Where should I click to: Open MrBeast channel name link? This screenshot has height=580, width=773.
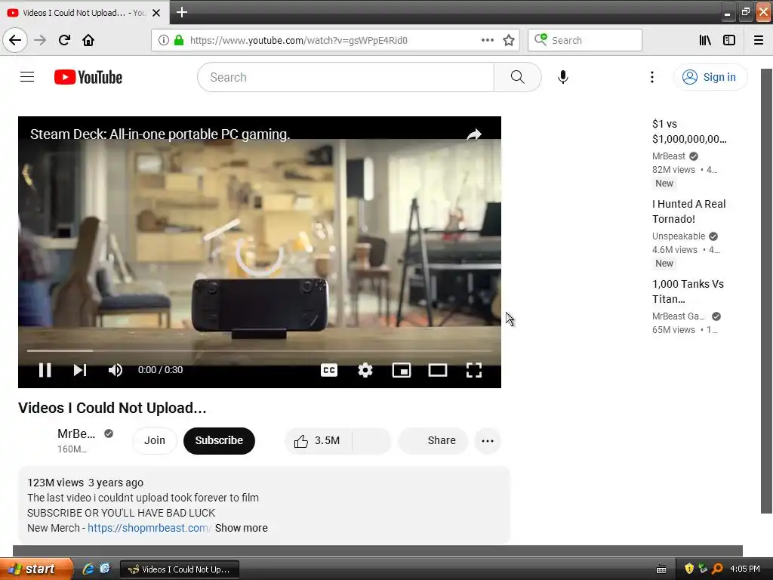click(x=76, y=433)
